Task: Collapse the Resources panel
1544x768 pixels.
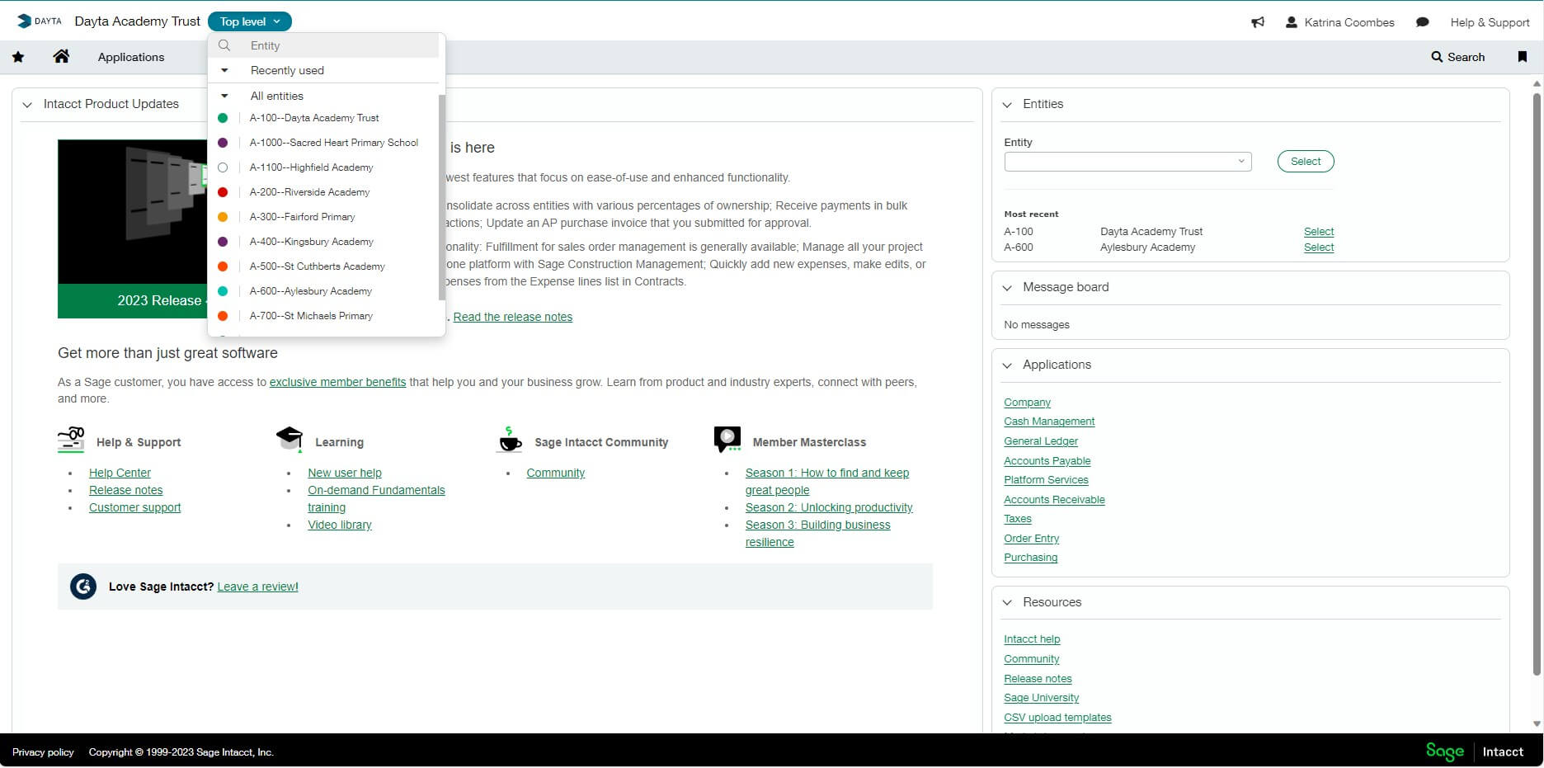Action: pos(1007,603)
